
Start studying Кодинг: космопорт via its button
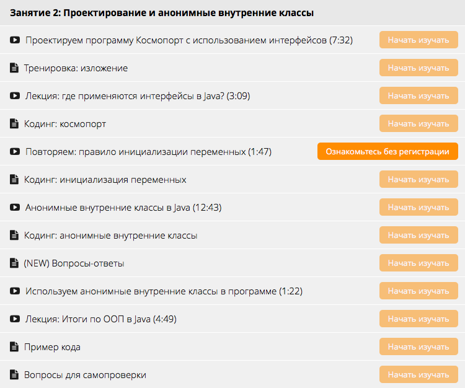click(418, 124)
